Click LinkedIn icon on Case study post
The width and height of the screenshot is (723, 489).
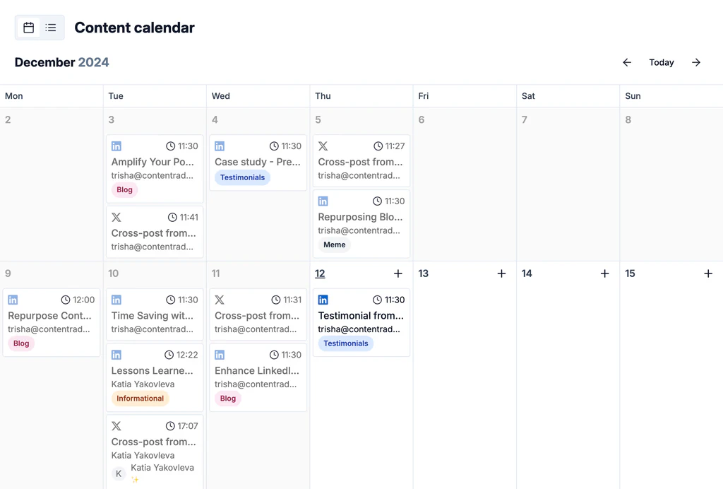click(x=220, y=146)
